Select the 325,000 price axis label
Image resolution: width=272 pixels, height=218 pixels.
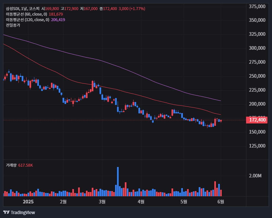(x=257, y=34)
